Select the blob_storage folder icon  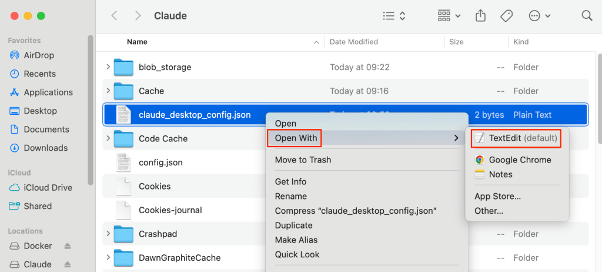coord(123,67)
